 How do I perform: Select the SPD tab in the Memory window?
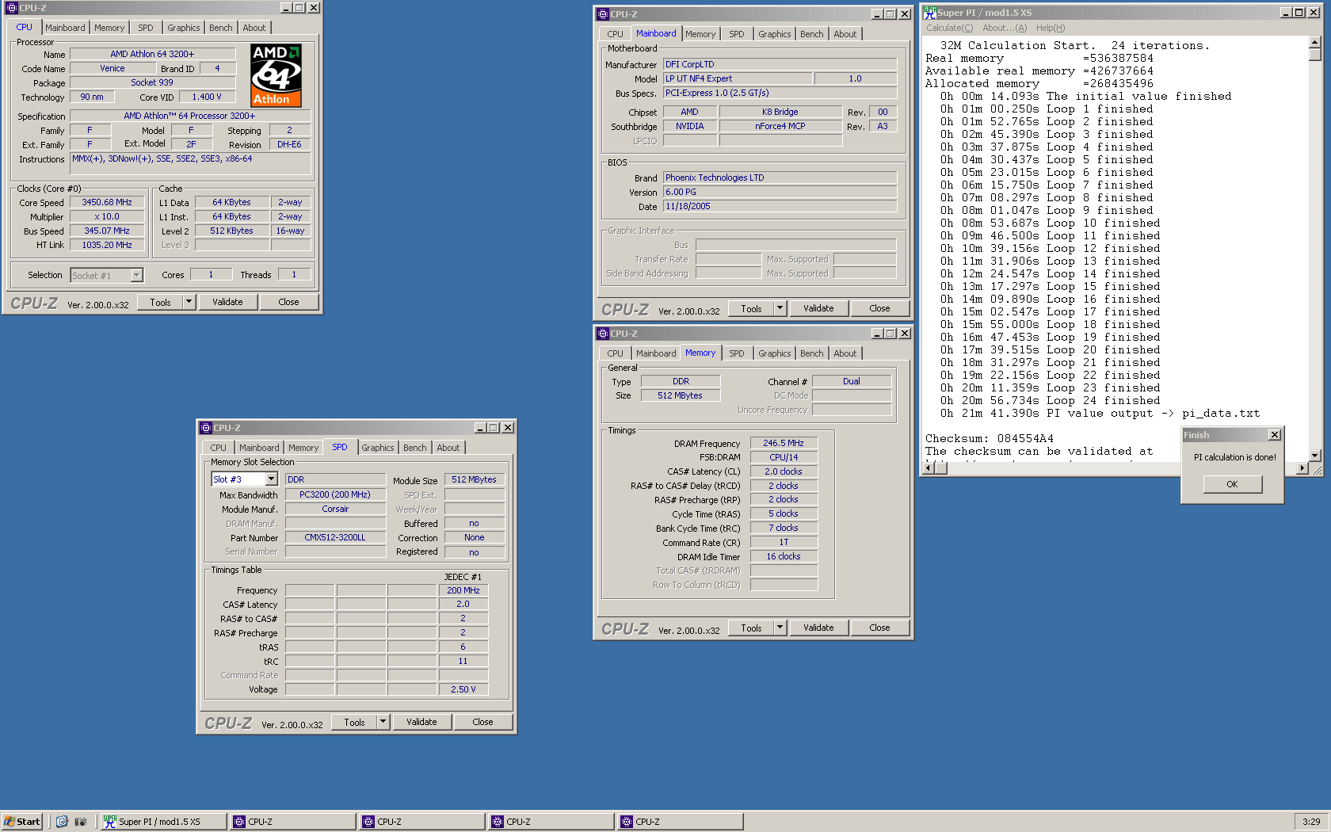point(737,353)
